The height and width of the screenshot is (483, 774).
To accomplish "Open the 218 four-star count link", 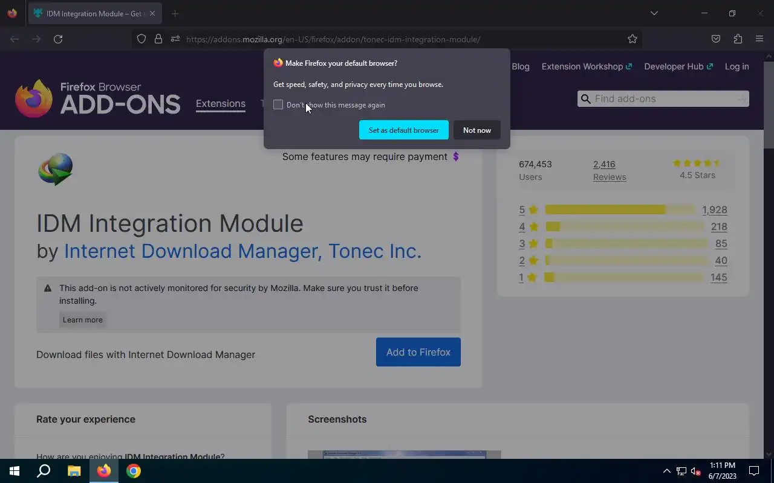I will (x=719, y=226).
